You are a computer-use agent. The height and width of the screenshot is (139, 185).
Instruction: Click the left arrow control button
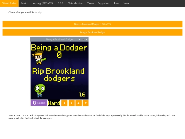tap(64, 103)
